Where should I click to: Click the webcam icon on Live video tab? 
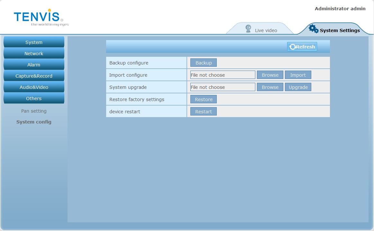(x=248, y=29)
